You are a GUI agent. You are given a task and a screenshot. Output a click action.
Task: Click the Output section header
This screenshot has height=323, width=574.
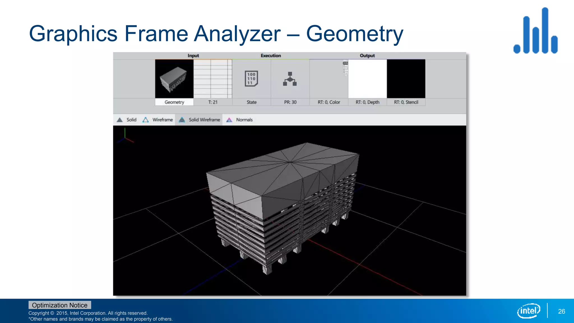tap(367, 56)
